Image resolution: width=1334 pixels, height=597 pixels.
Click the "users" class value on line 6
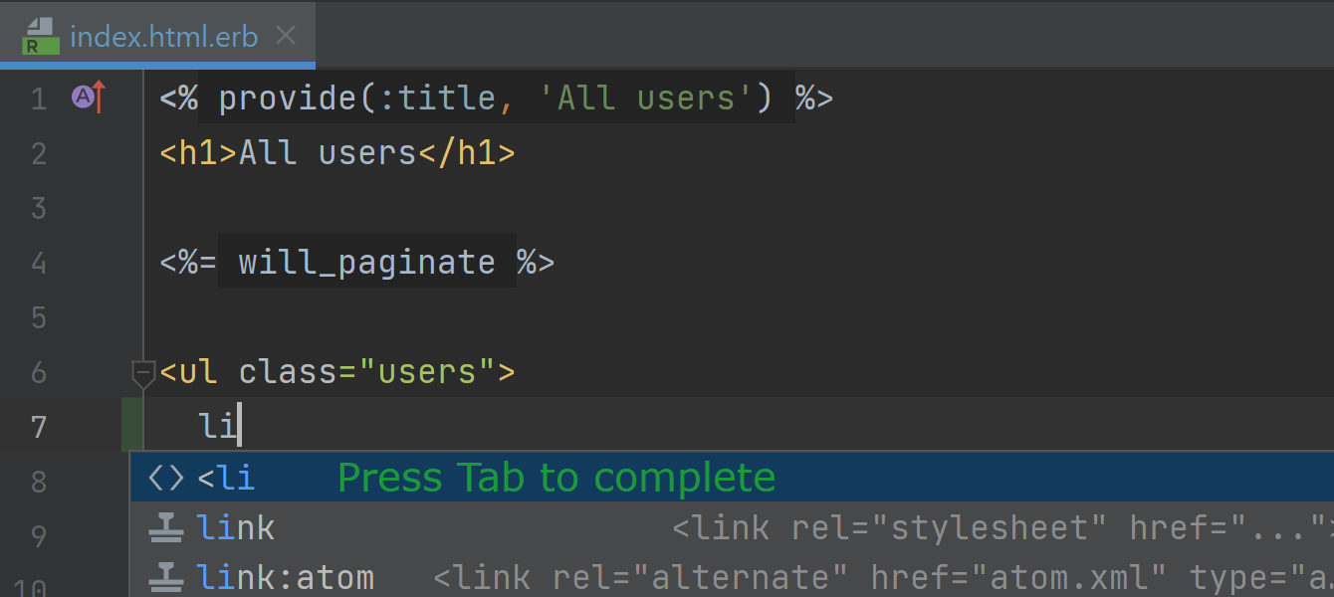click(428, 372)
